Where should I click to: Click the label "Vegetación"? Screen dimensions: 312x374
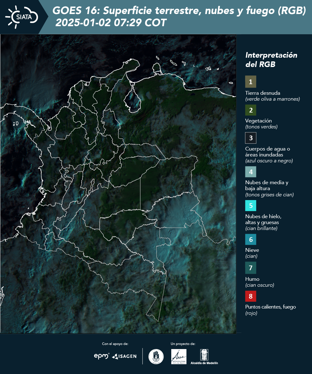pyautogui.click(x=258, y=121)
